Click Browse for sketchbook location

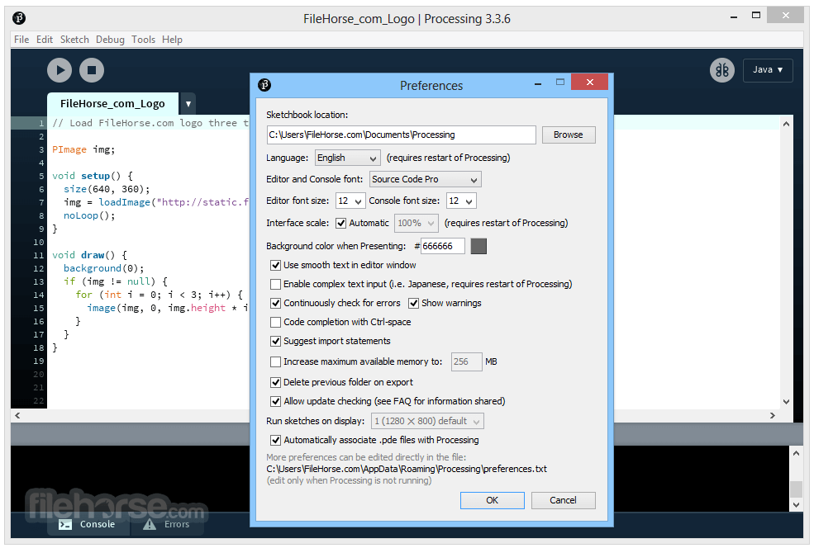(569, 135)
